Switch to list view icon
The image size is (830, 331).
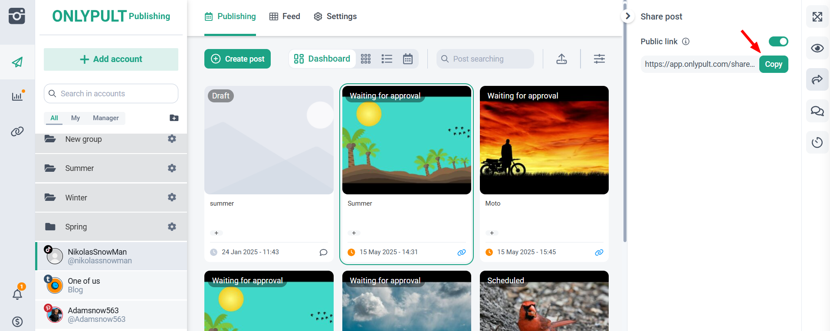[x=387, y=59]
